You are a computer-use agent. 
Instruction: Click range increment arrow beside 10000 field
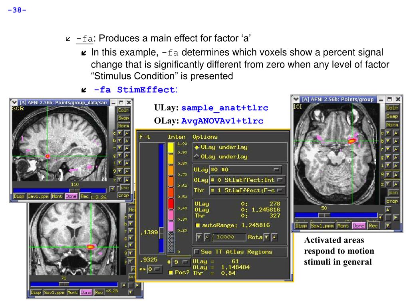coord(207,237)
